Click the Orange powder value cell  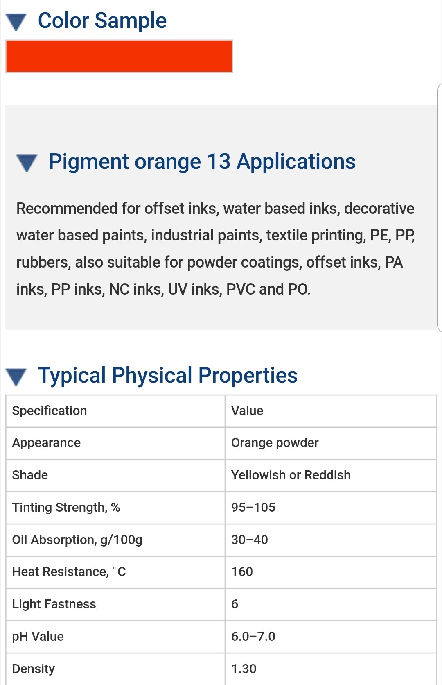pos(275,443)
